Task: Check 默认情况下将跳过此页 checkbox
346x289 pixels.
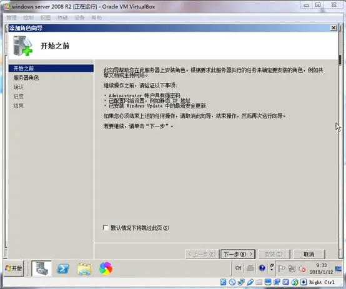Action: click(x=106, y=227)
